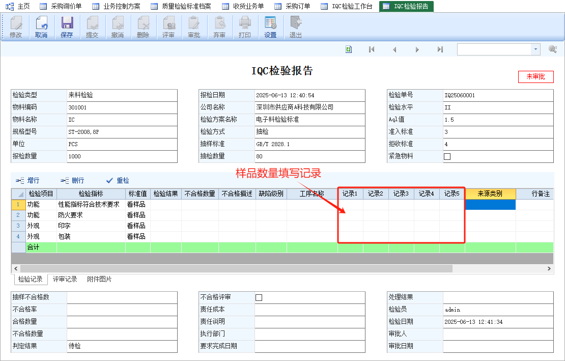Go to next record arrow
565x361 pixels.
(417, 49)
